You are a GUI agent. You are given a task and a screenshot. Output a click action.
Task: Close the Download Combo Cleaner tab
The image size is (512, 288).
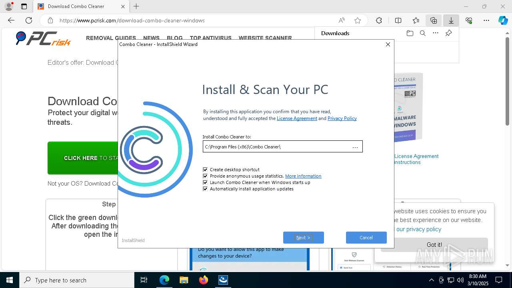[123, 6]
